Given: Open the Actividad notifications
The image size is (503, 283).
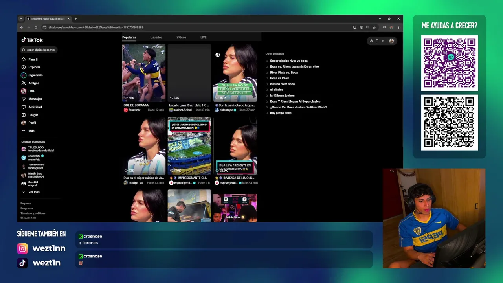Looking at the screenshot, I should pos(31,107).
